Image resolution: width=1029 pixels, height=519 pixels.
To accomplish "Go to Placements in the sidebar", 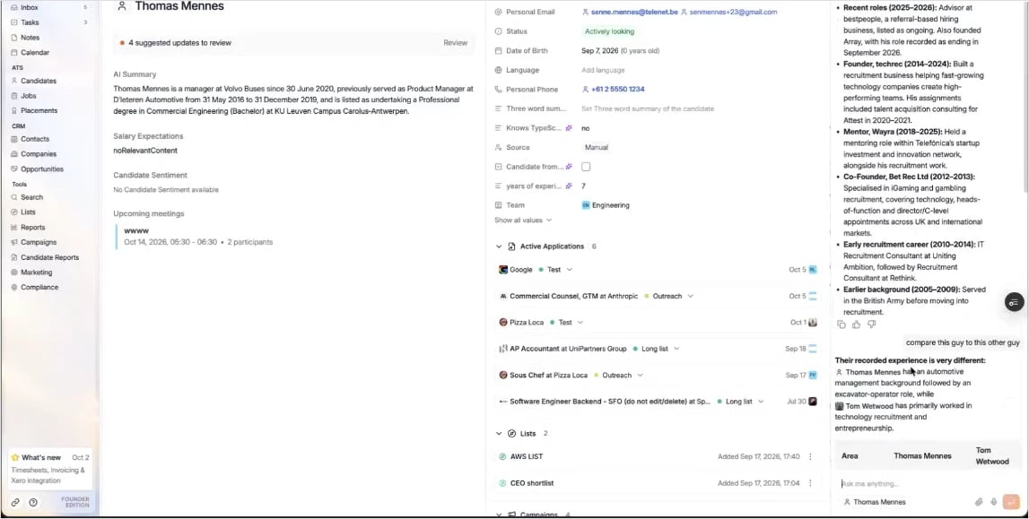I will [39, 111].
